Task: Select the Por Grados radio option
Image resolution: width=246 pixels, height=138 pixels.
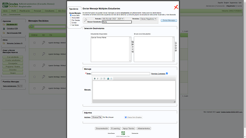Action: (x=71, y=20)
